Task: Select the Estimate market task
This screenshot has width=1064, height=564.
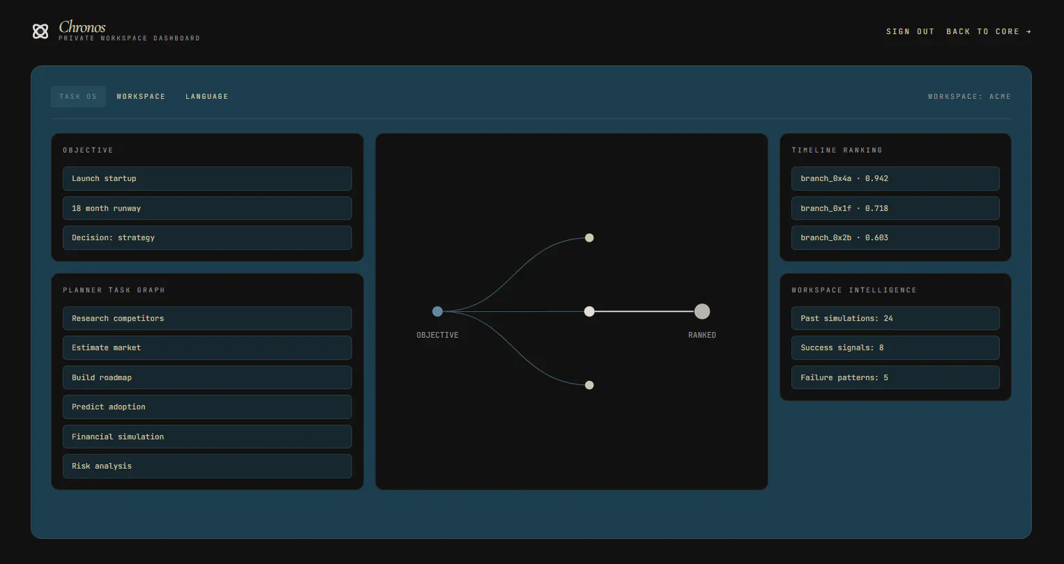Action: coord(207,347)
